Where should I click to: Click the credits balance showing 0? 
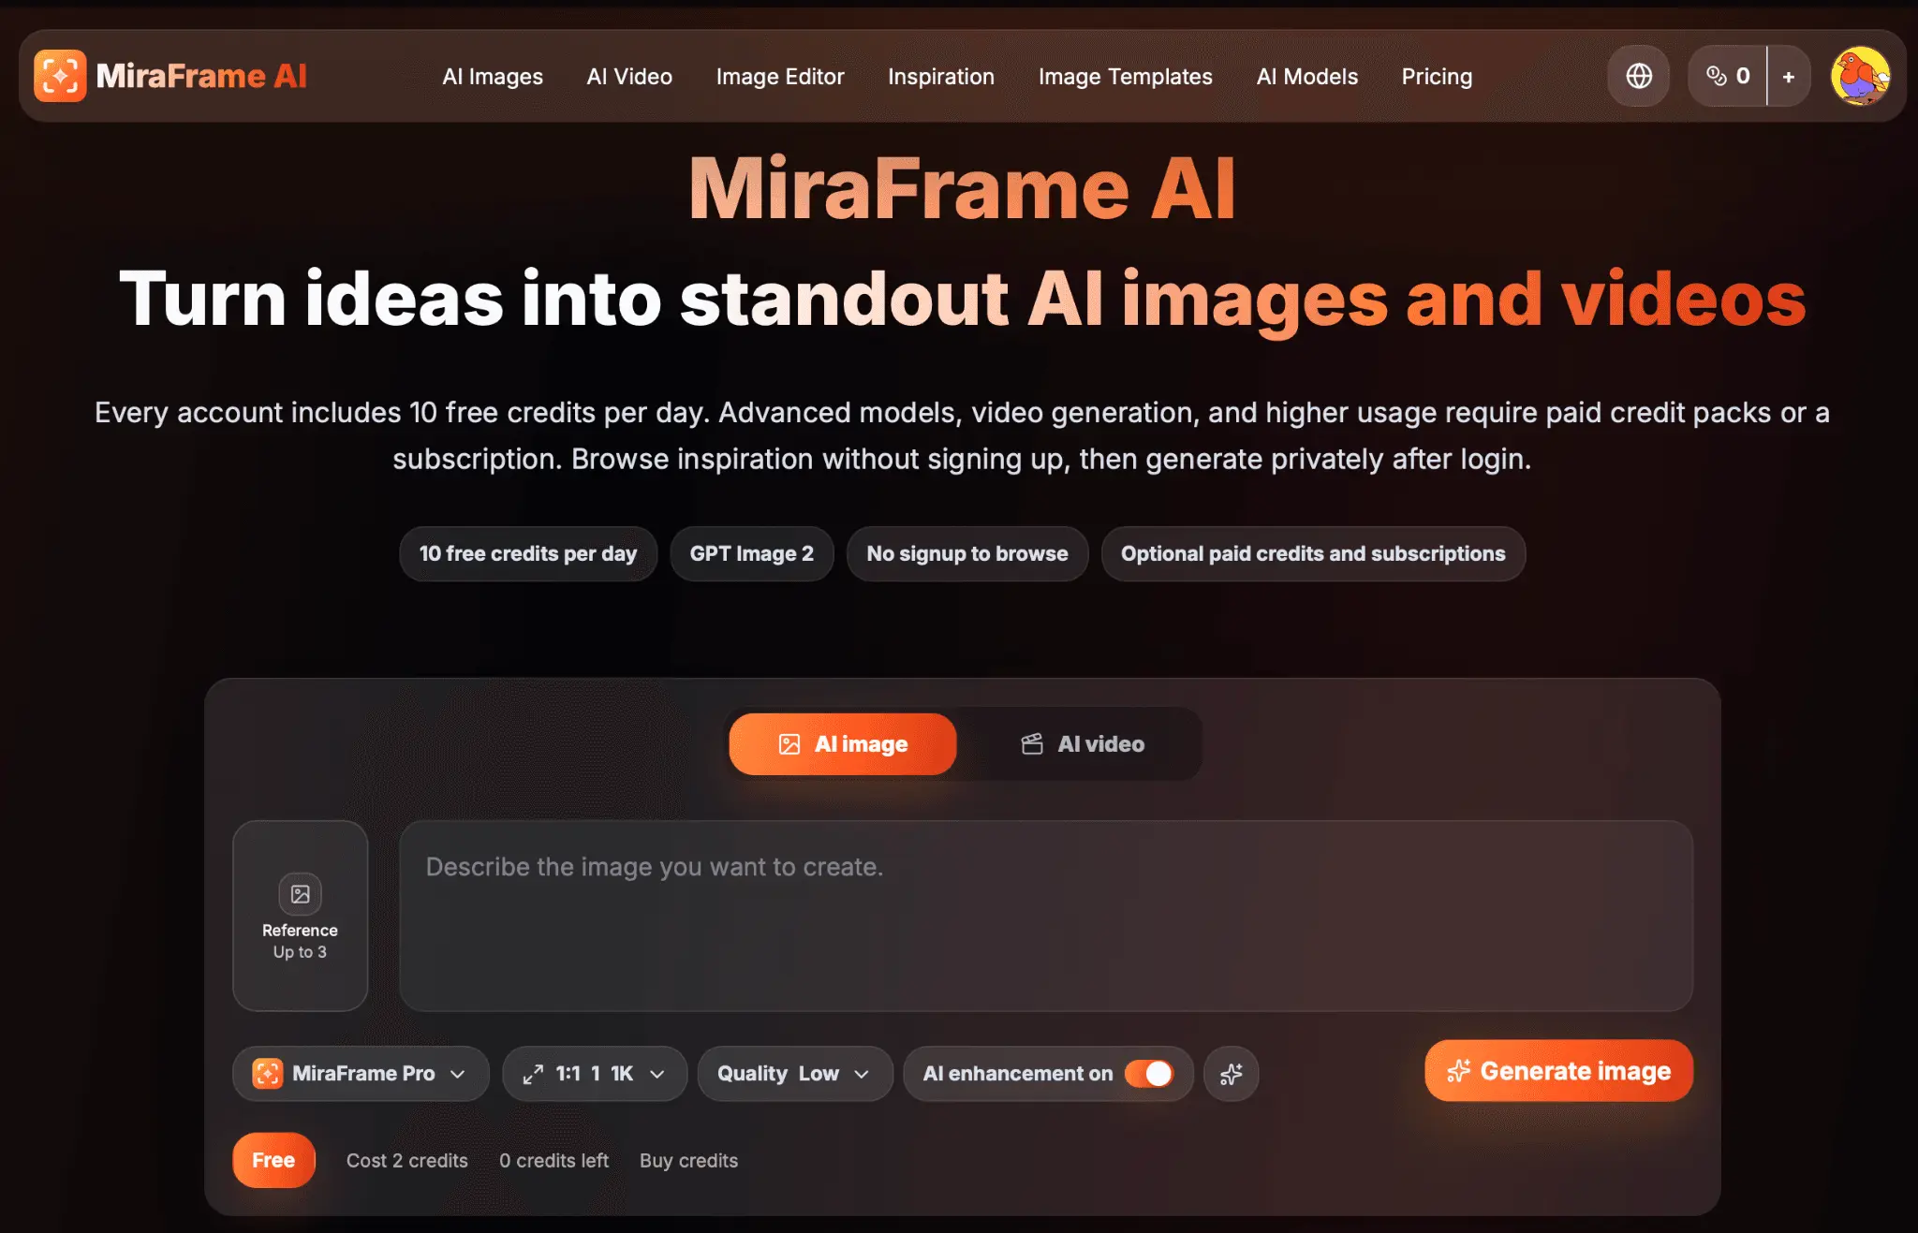click(x=1728, y=76)
